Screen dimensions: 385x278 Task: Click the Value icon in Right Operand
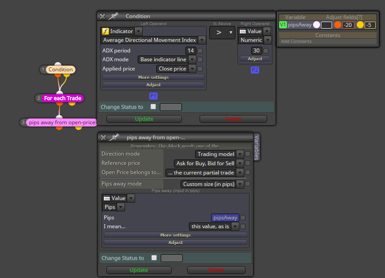click(x=242, y=31)
